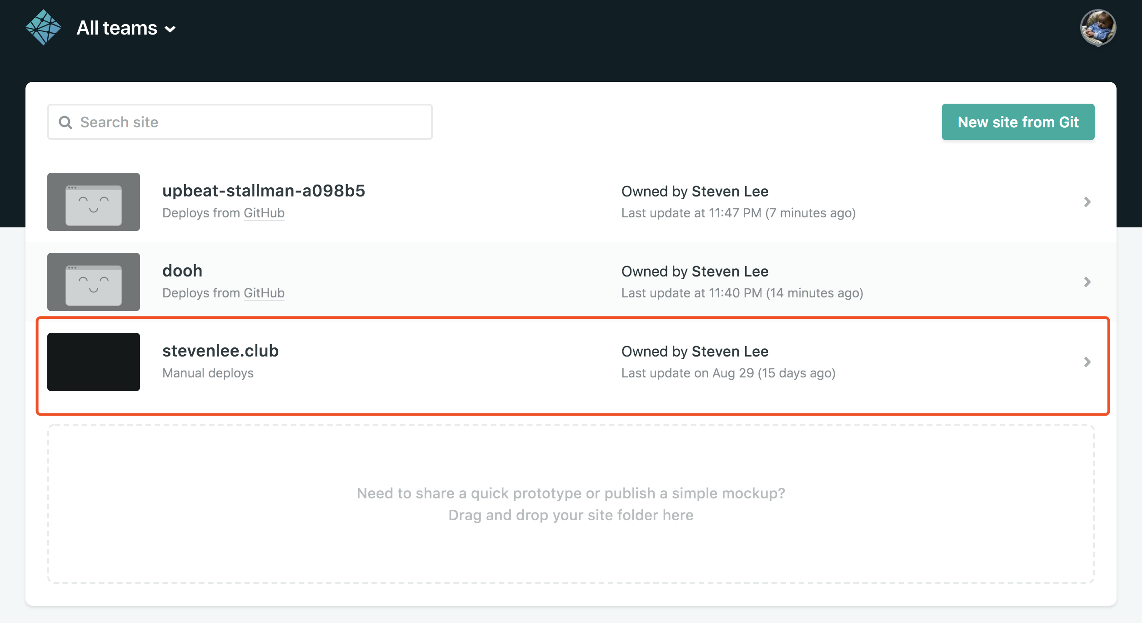
Task: Open the dooh site name
Action: click(182, 271)
